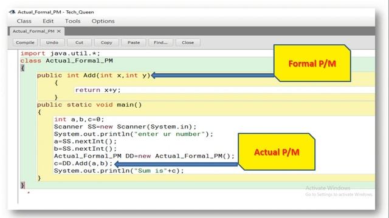Click the closing brace of the class
Image resolution: width=389 pixels, height=218 pixels.
22,185
